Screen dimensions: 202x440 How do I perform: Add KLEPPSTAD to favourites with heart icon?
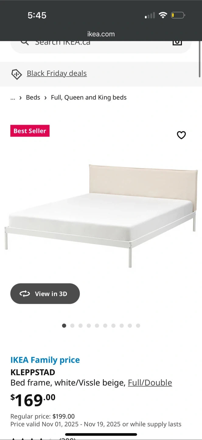tap(181, 135)
